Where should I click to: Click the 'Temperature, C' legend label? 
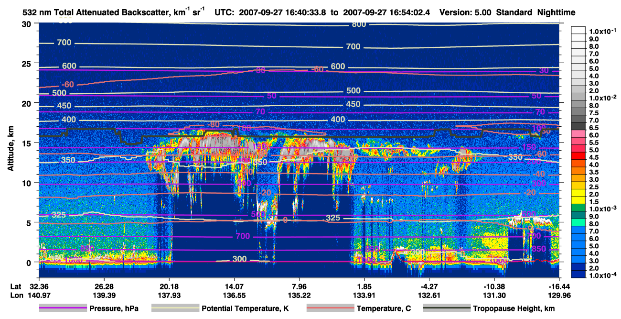[x=384, y=308]
